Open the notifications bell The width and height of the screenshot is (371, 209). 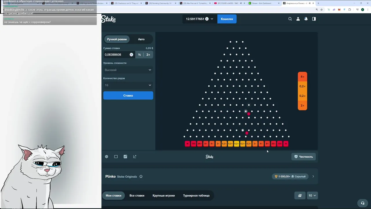pos(306,19)
